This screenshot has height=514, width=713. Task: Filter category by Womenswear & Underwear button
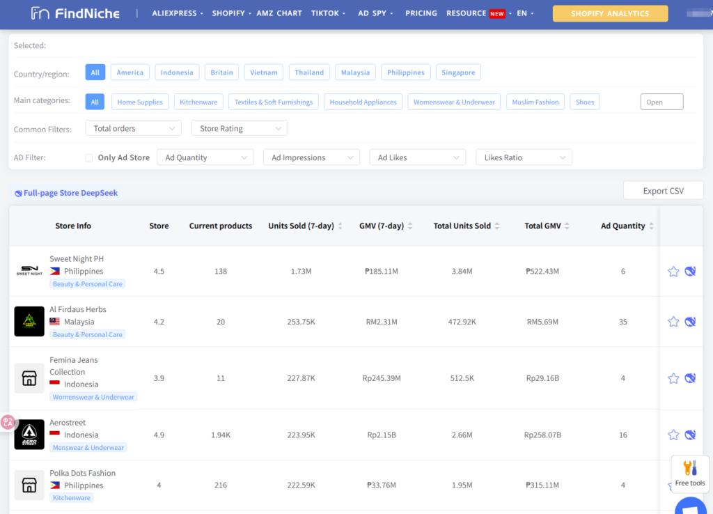(454, 102)
